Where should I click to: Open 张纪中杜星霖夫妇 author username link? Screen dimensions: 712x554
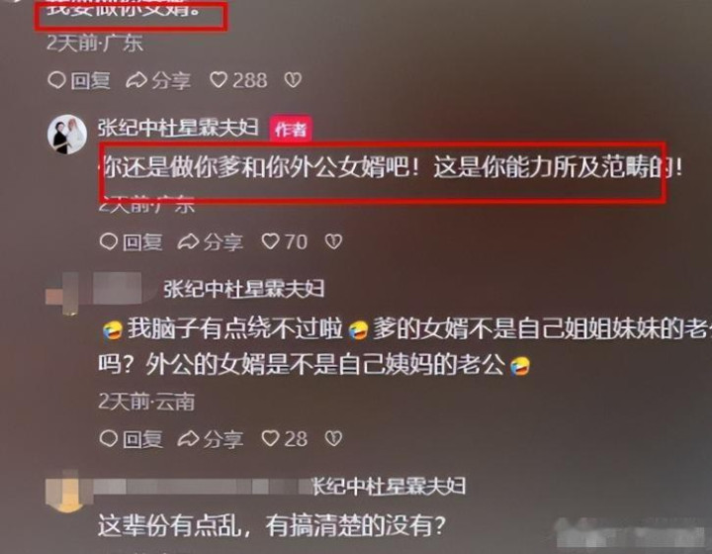178,128
